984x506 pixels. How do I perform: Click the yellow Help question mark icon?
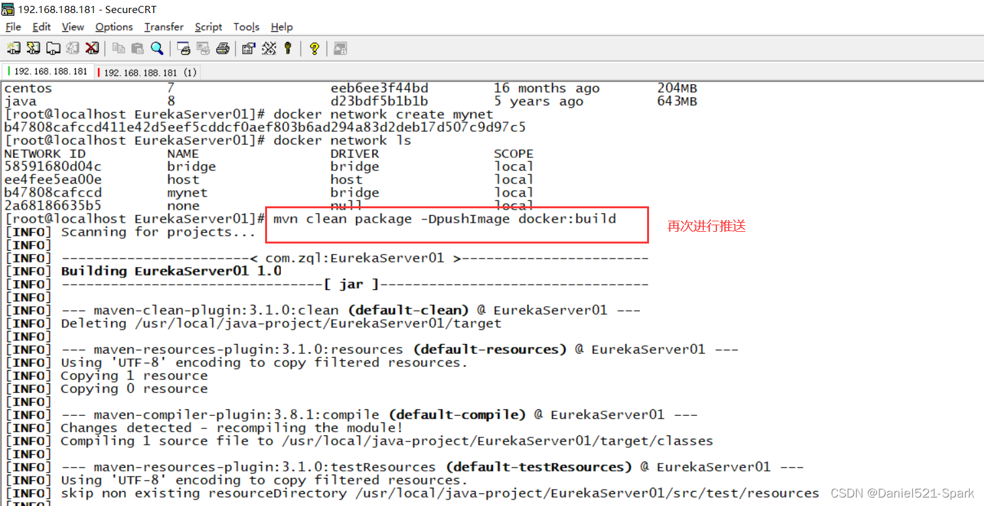tap(314, 48)
